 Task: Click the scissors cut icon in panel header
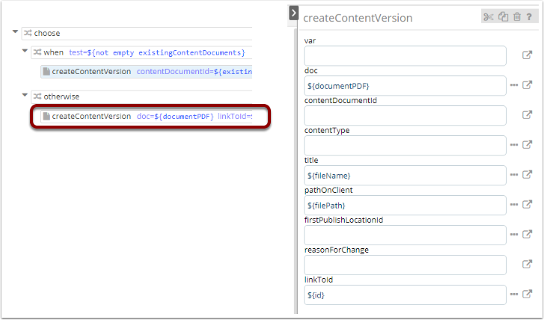coord(489,17)
